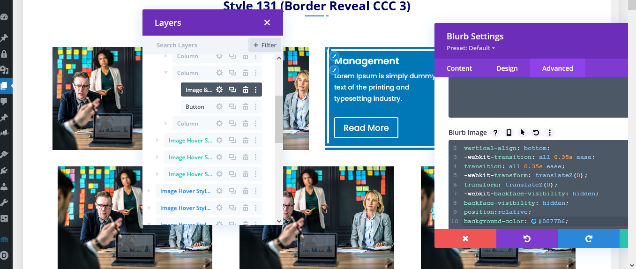Select the Image &... layer row

(x=221, y=90)
